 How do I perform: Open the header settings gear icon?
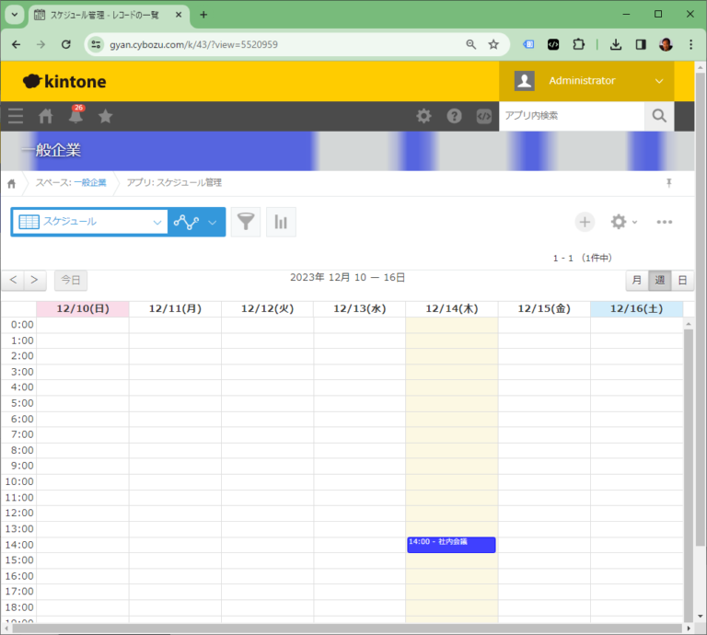coord(423,116)
